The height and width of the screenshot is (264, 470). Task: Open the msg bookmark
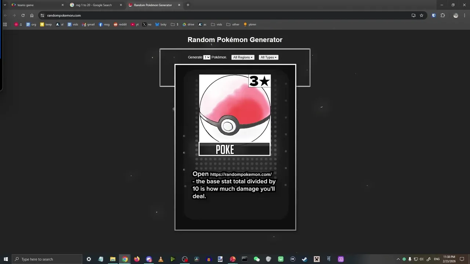(104, 25)
